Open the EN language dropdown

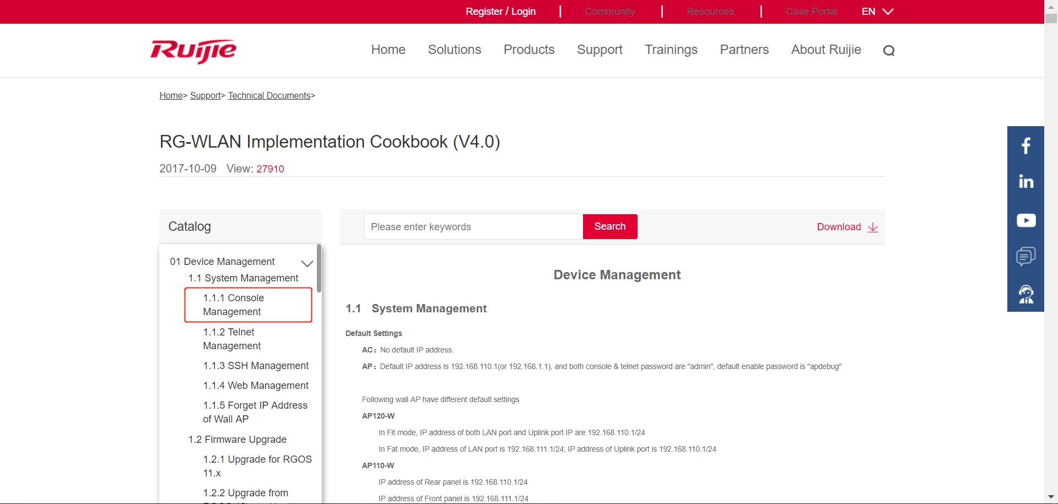(x=877, y=12)
